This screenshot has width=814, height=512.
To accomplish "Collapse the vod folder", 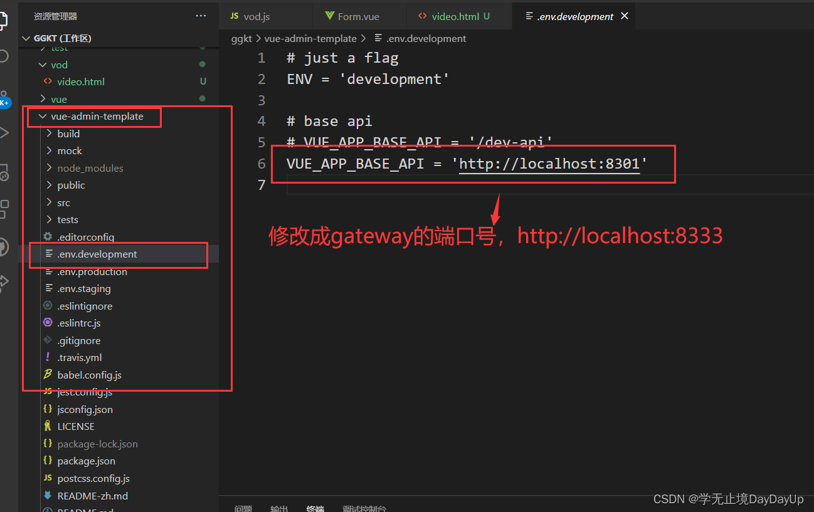I will pos(43,65).
